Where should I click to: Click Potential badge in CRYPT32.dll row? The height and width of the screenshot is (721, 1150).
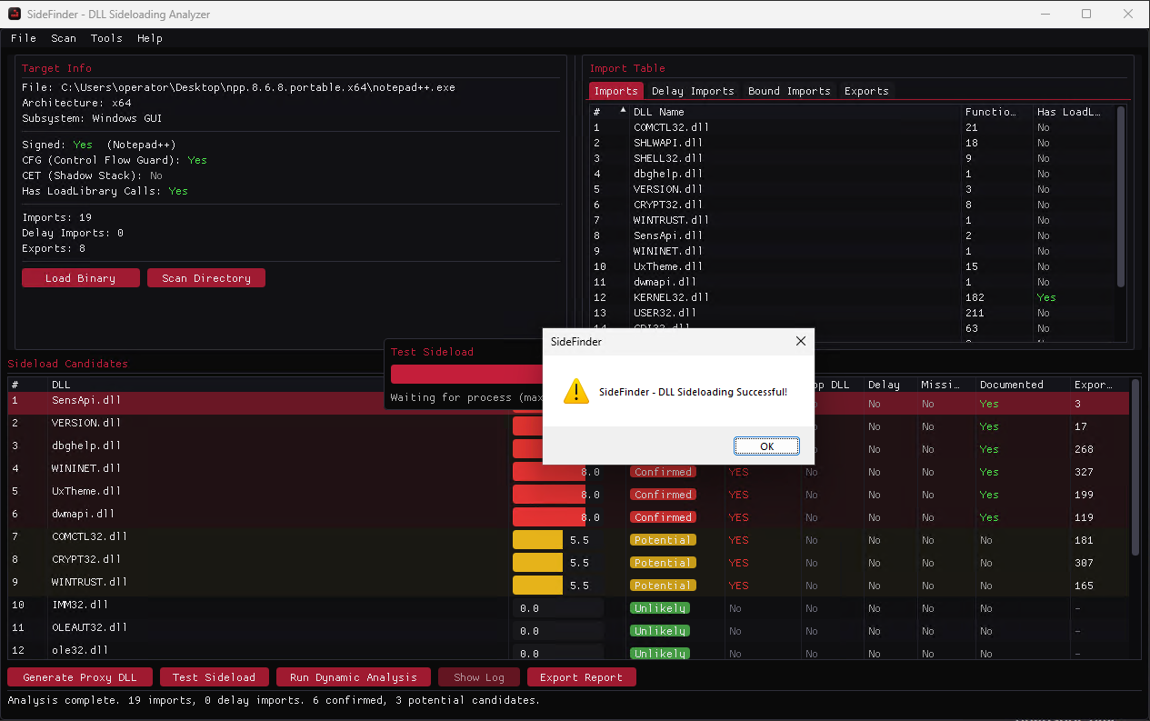[663, 563]
